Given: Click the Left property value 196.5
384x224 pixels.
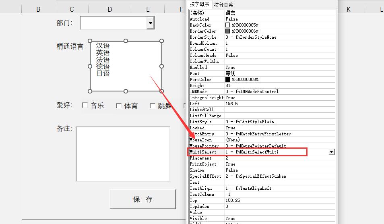Looking at the screenshot, I should coord(232,104).
